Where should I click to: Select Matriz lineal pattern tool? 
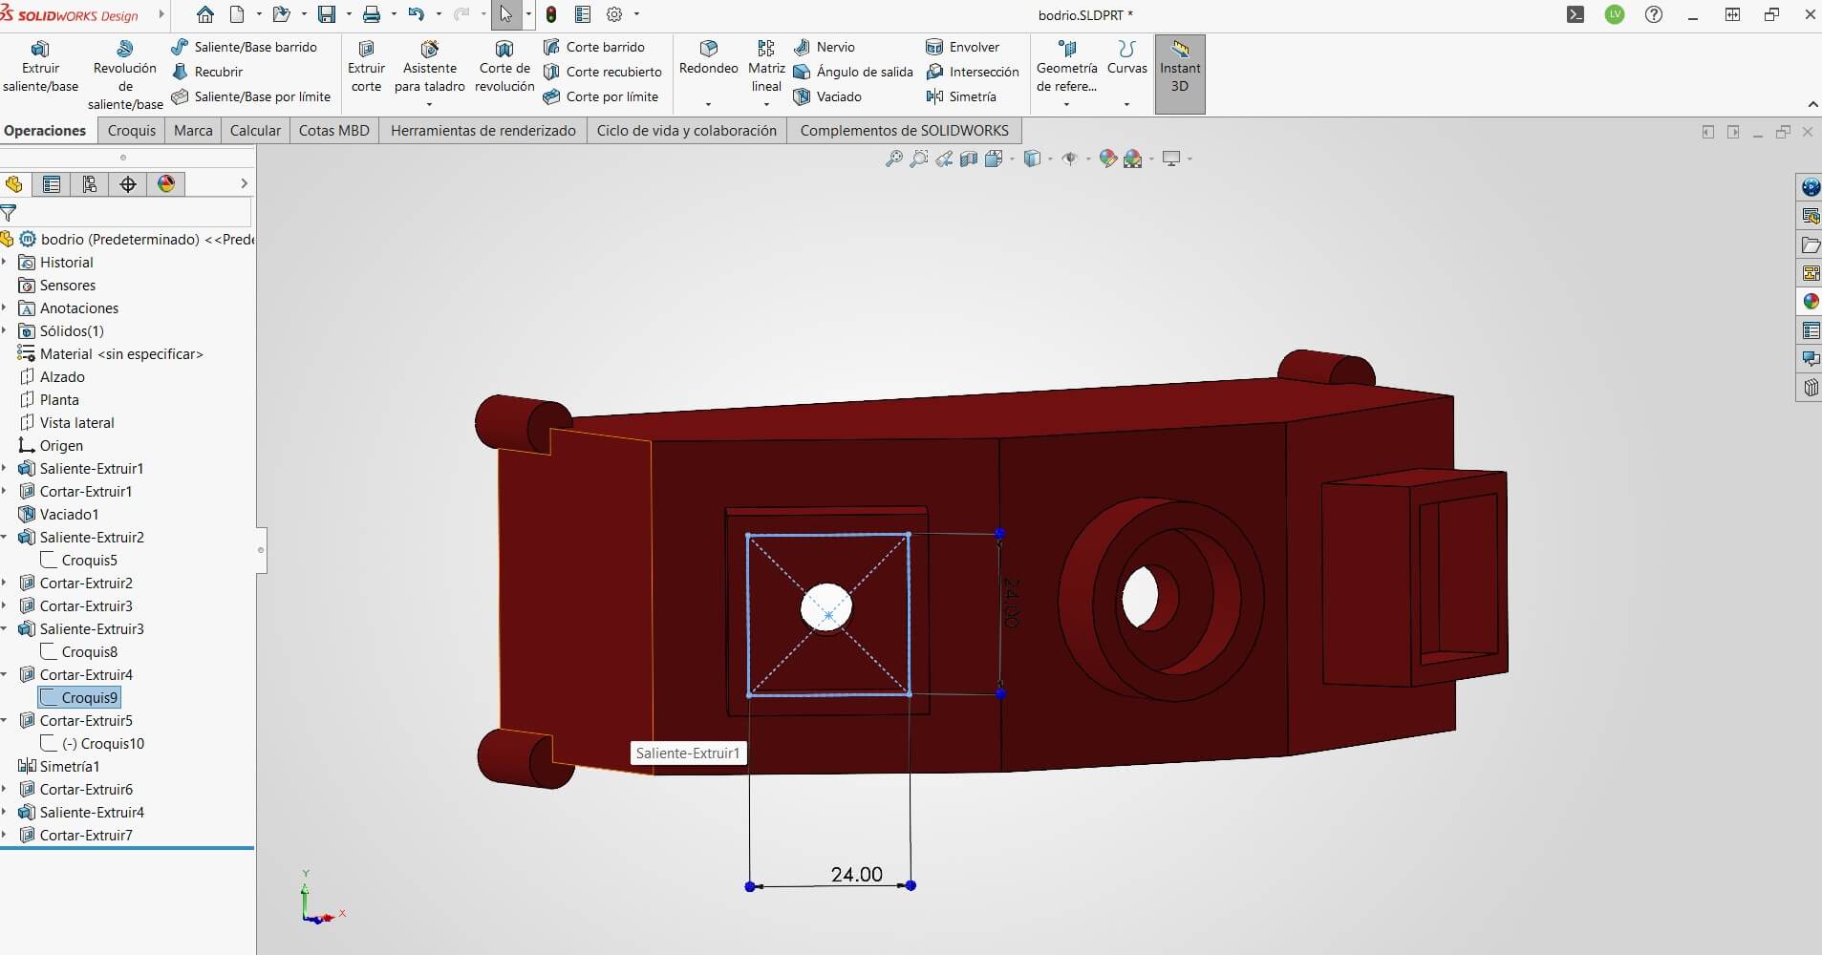point(766,67)
